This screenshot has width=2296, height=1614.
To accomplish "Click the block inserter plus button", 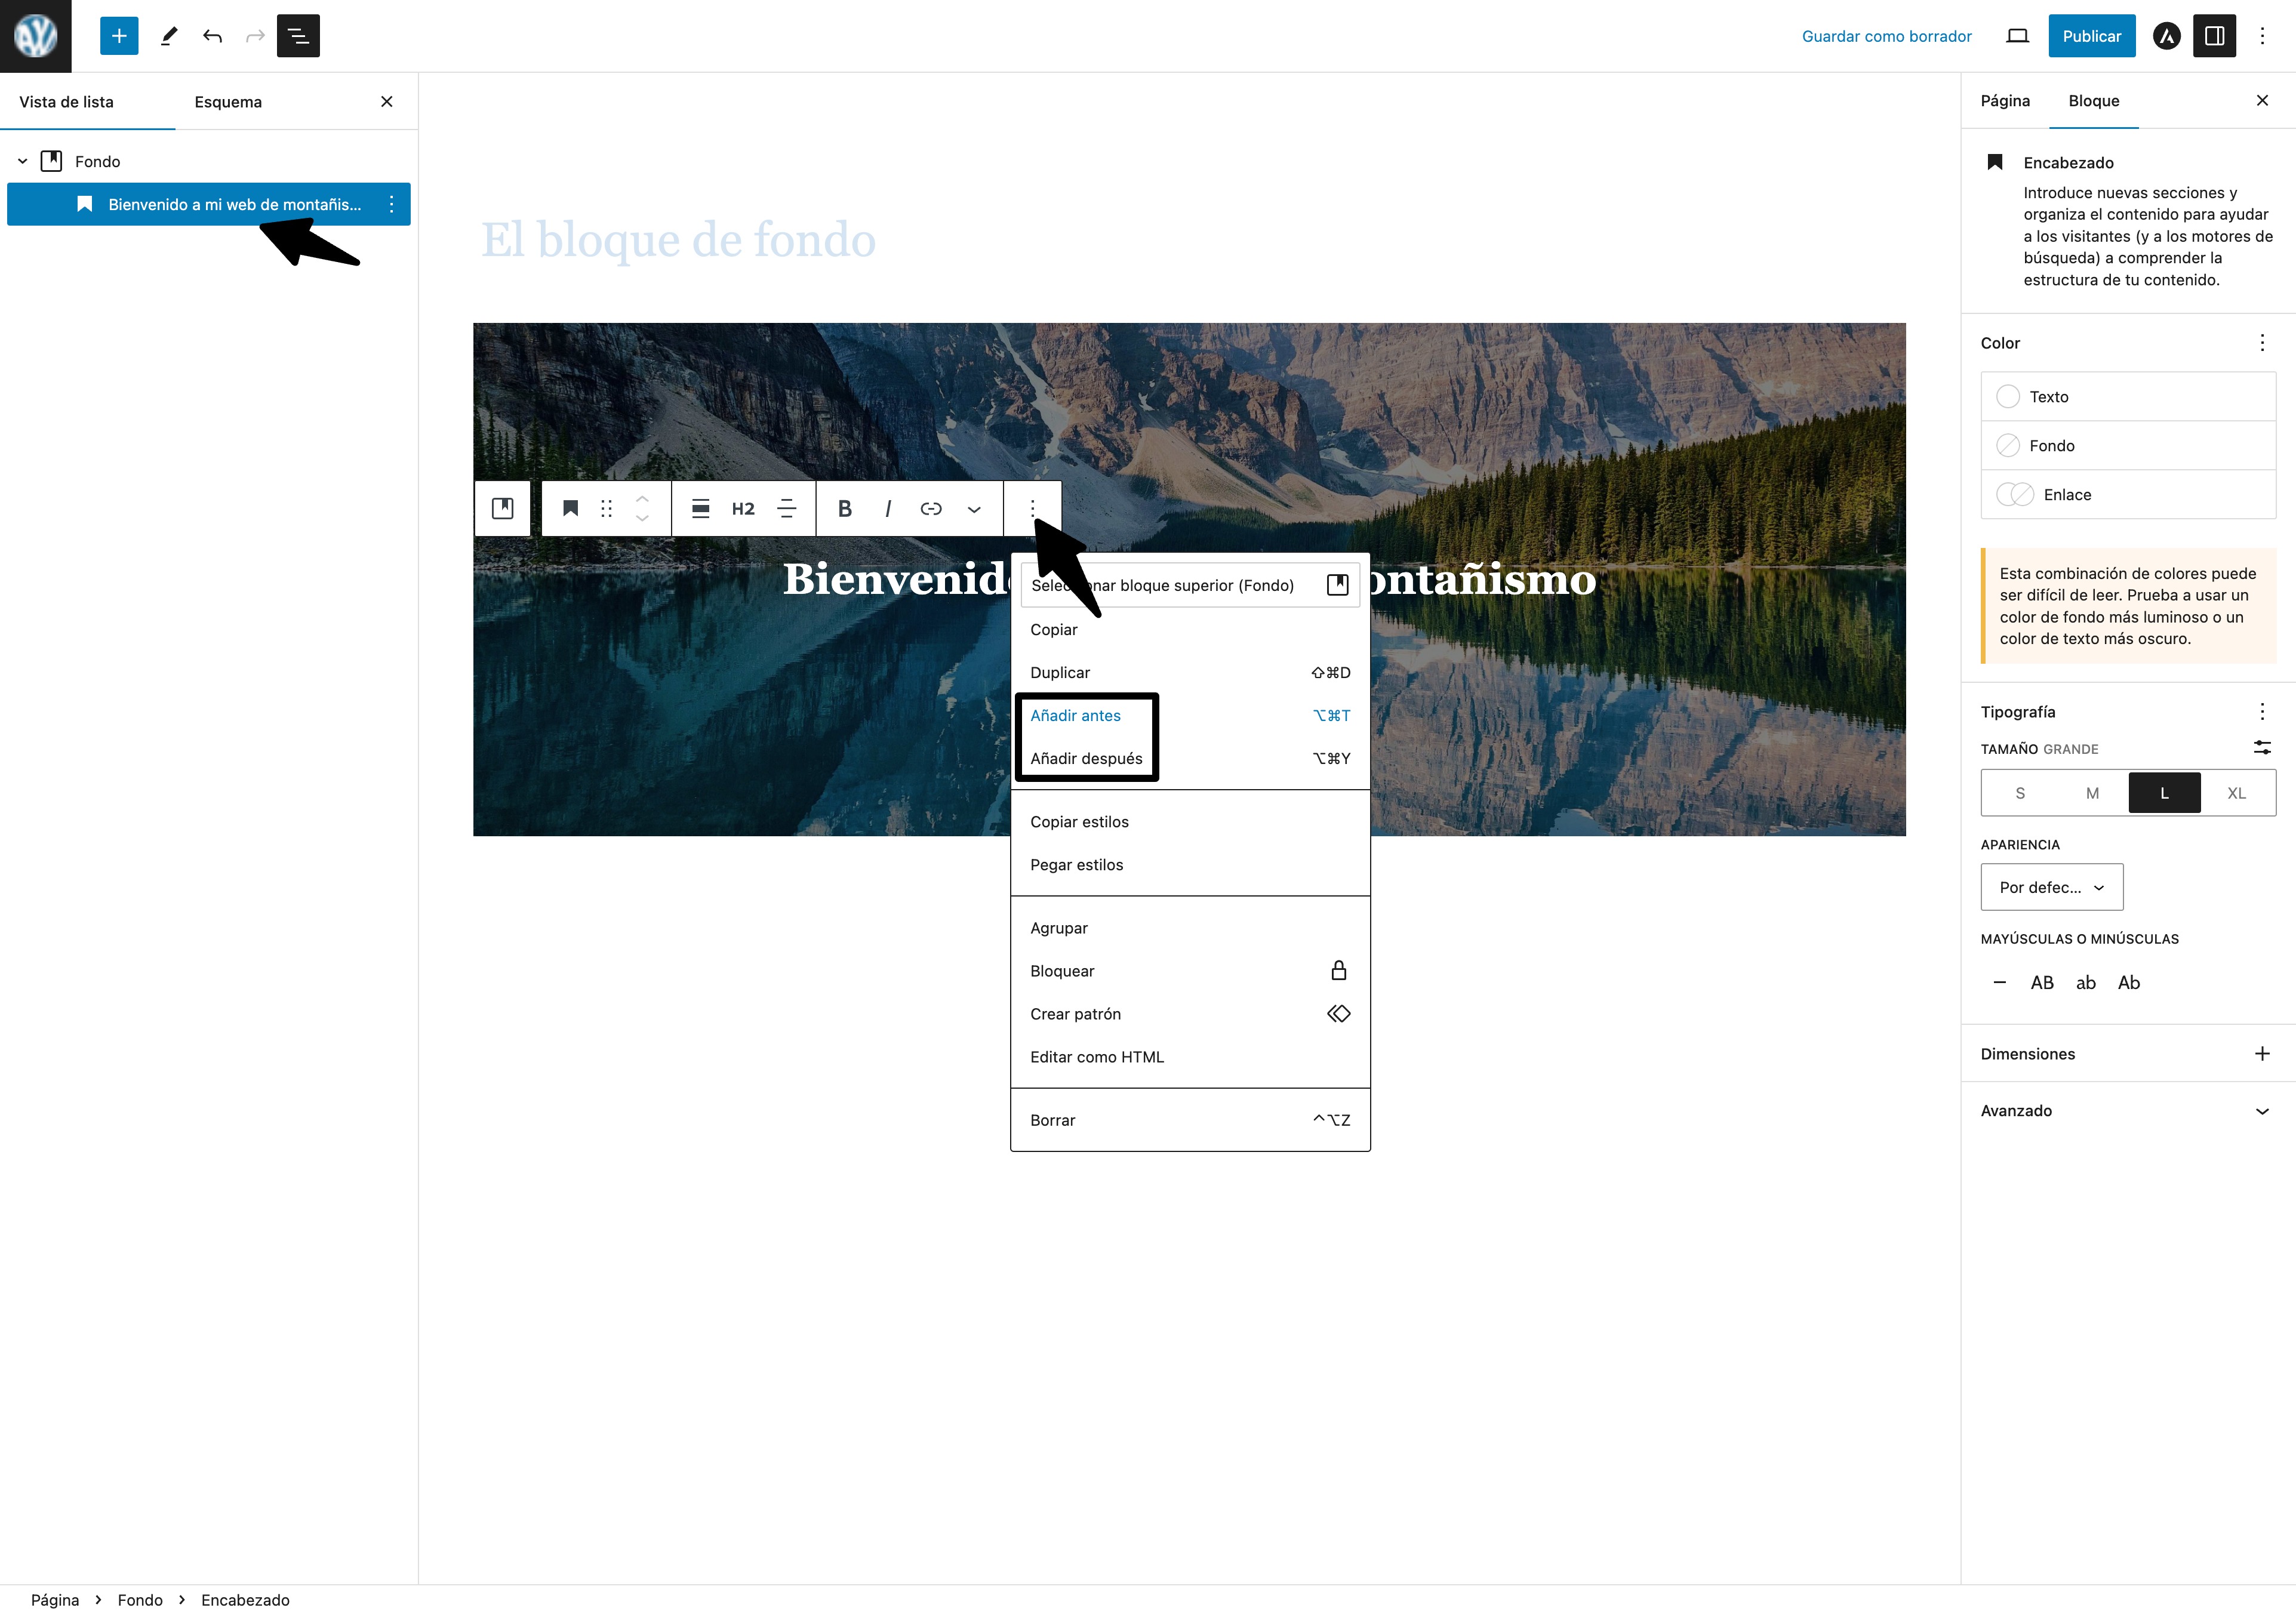I will coord(118,36).
